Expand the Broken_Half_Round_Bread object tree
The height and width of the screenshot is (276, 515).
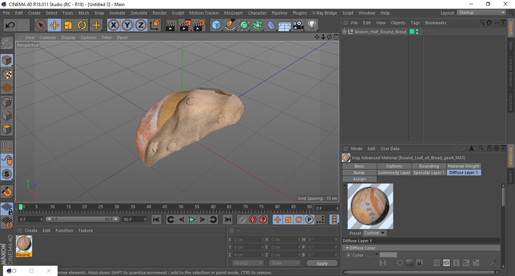[345, 32]
